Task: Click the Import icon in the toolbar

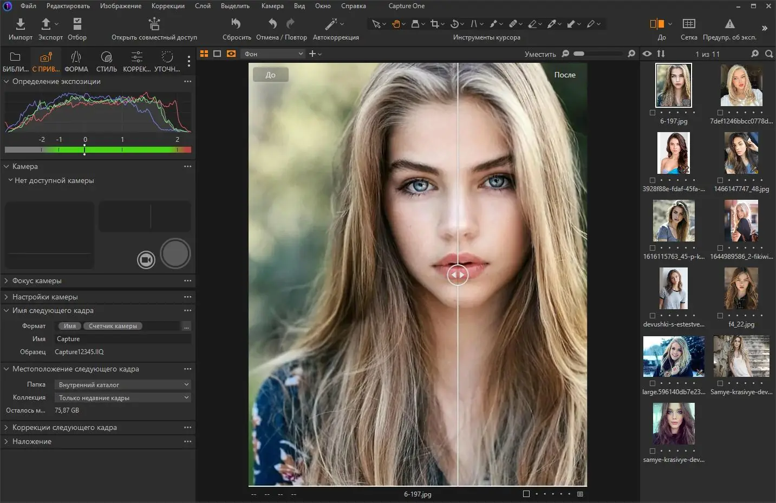Action: [x=20, y=24]
